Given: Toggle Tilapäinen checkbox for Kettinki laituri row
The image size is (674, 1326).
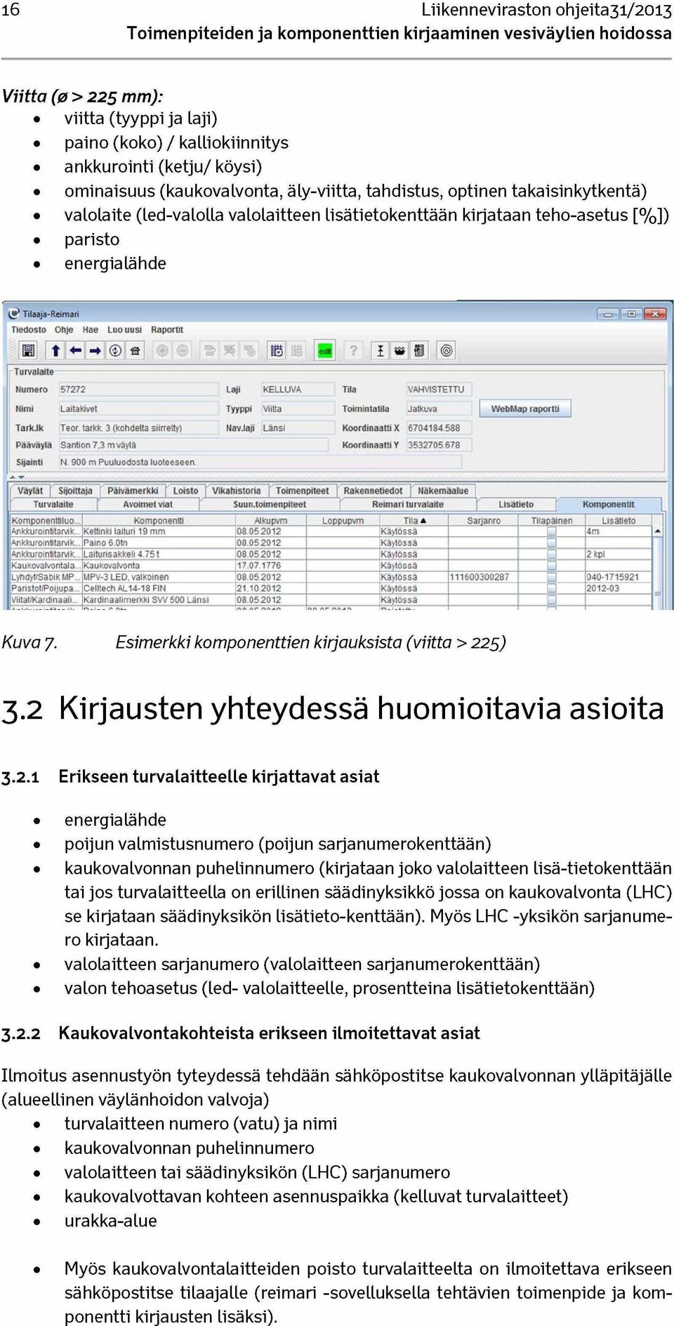Looking at the screenshot, I should [x=552, y=531].
